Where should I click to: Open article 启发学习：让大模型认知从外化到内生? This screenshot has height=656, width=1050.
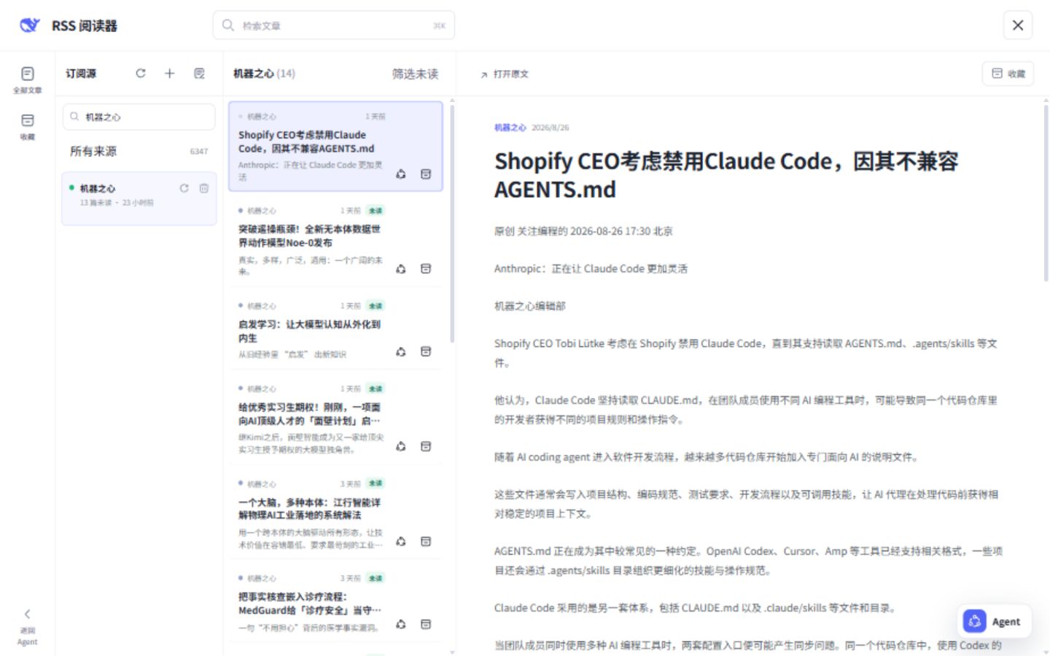[x=335, y=329]
